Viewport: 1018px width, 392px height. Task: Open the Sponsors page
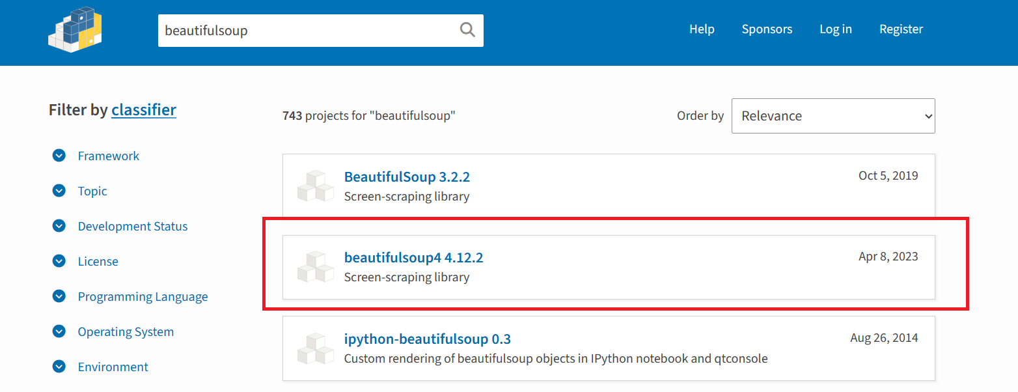767,29
